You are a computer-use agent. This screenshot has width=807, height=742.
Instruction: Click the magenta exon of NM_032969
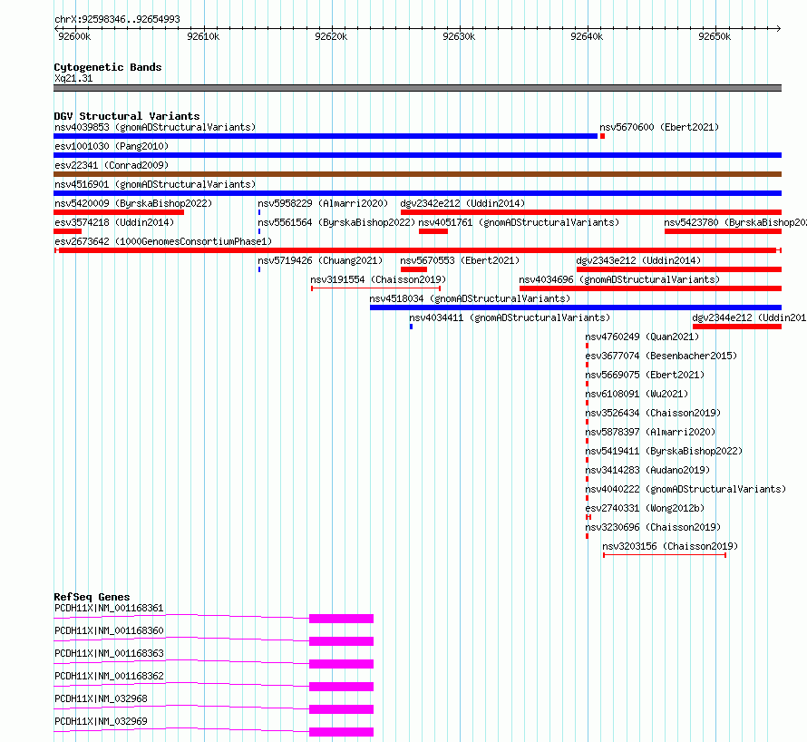(x=341, y=732)
